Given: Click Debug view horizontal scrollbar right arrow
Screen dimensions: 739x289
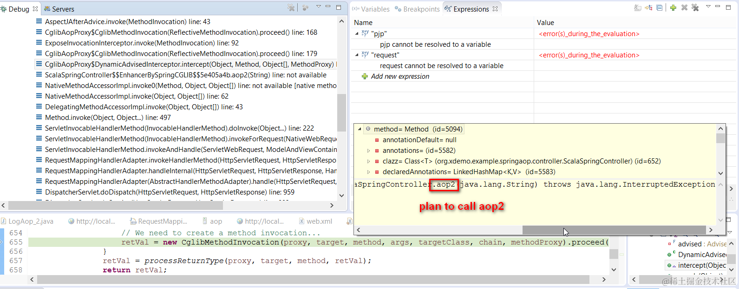Looking at the screenshot, I should [x=332, y=205].
